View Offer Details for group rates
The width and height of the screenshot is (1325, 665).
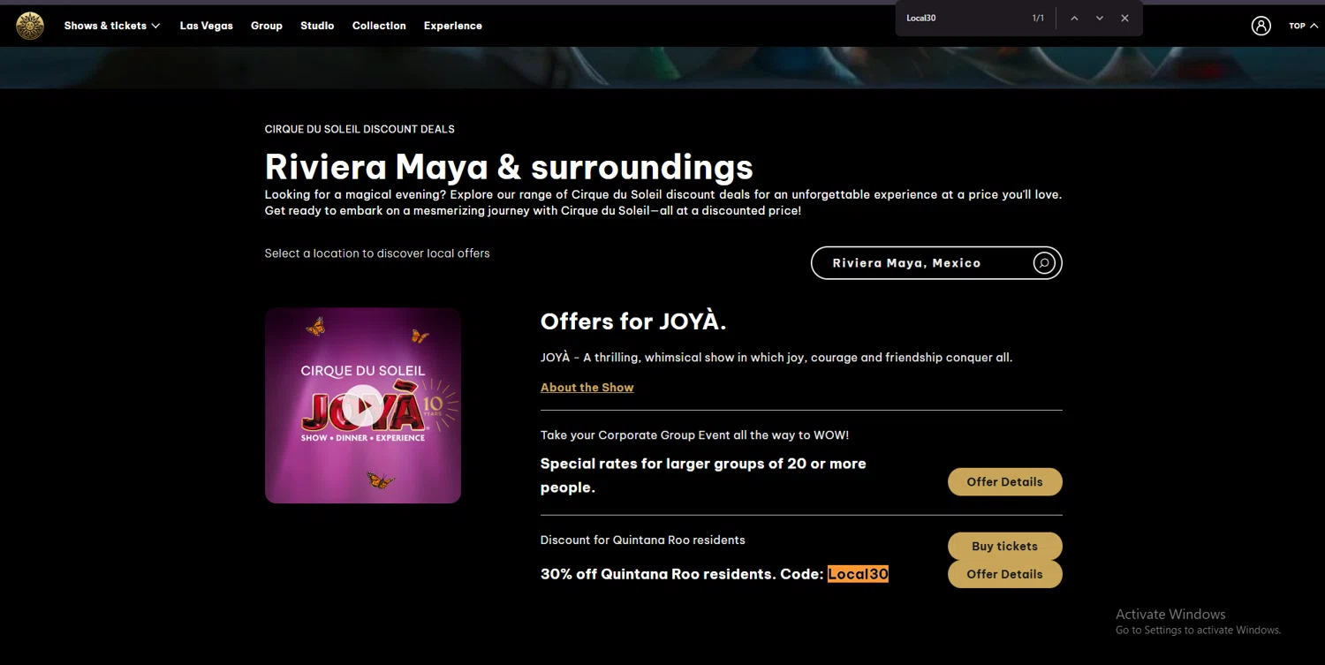pyautogui.click(x=1005, y=482)
